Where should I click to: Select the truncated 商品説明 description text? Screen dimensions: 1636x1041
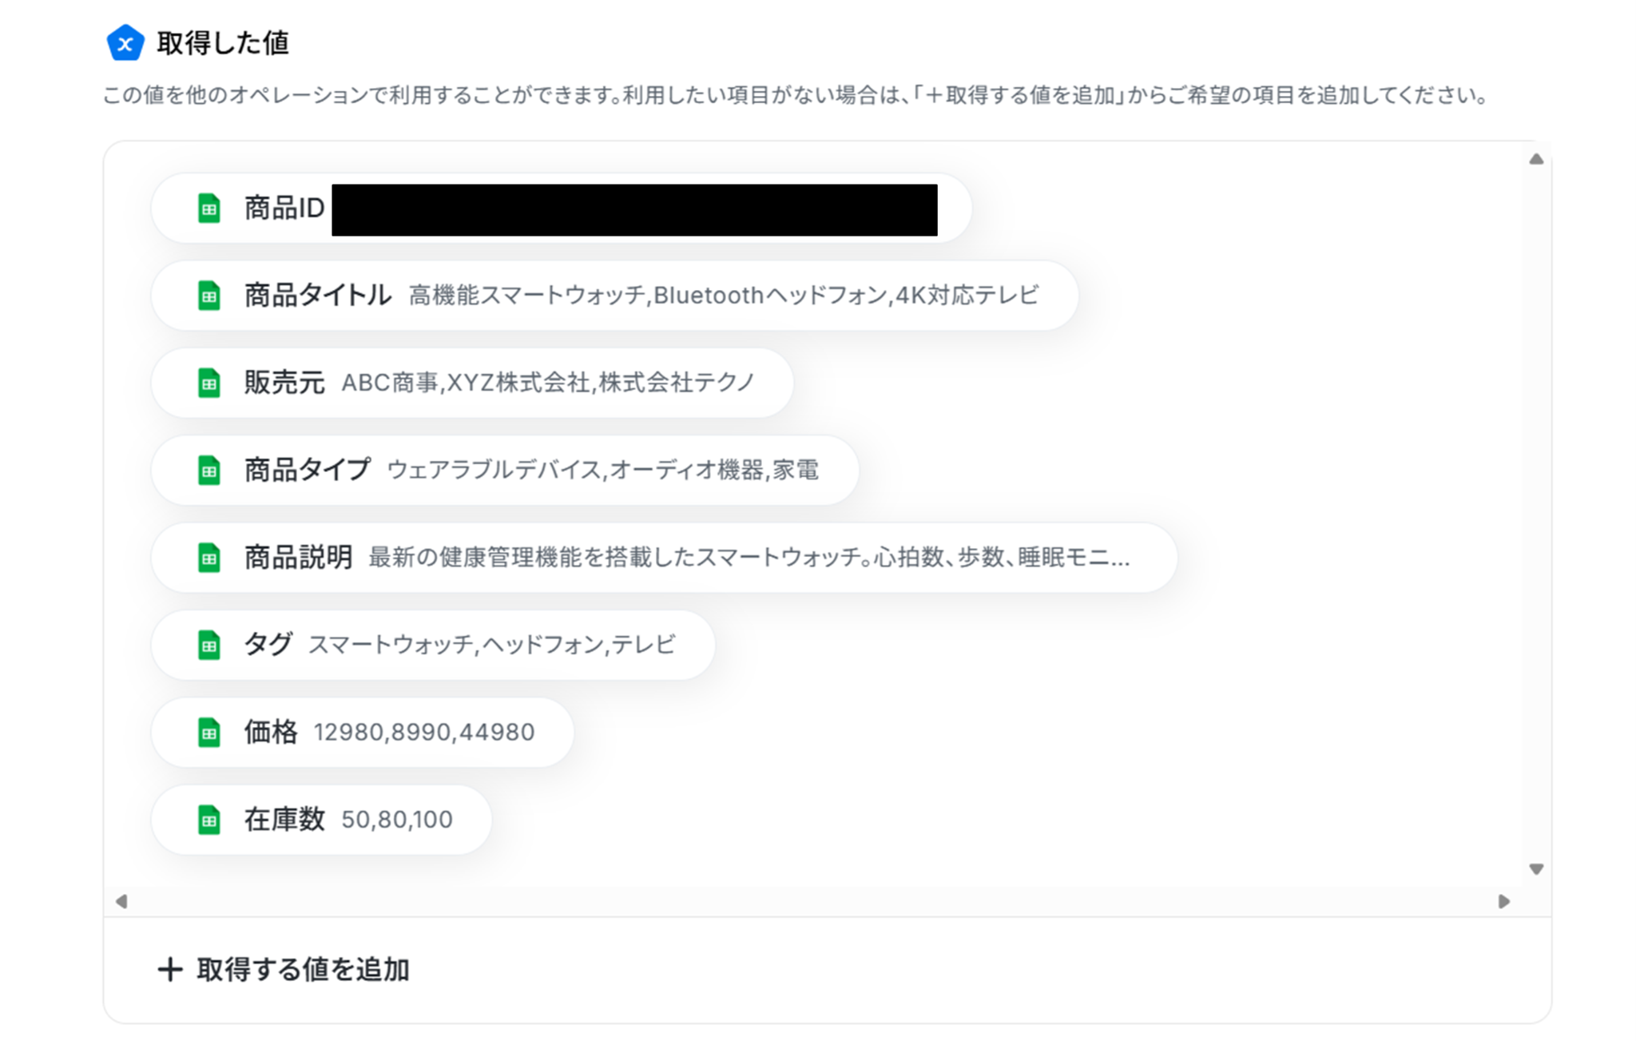pyautogui.click(x=749, y=558)
